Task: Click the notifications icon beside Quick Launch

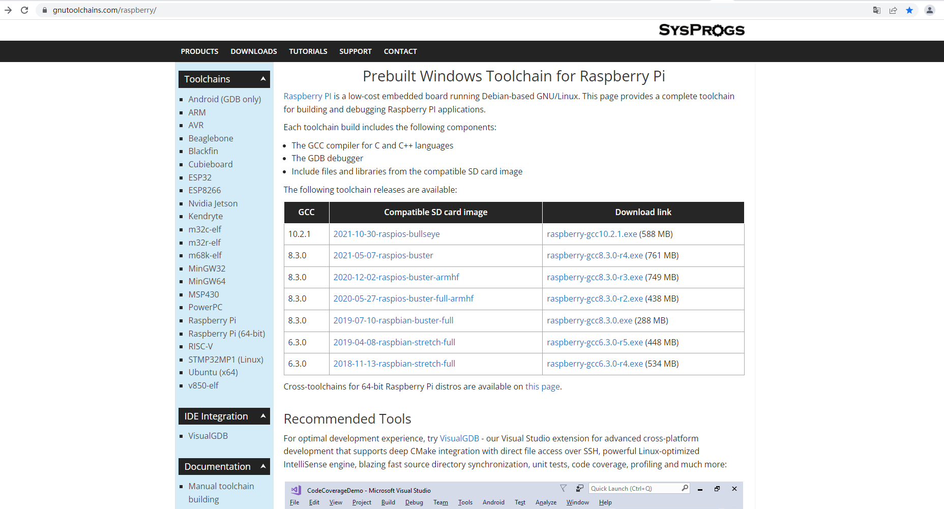Action: click(579, 488)
